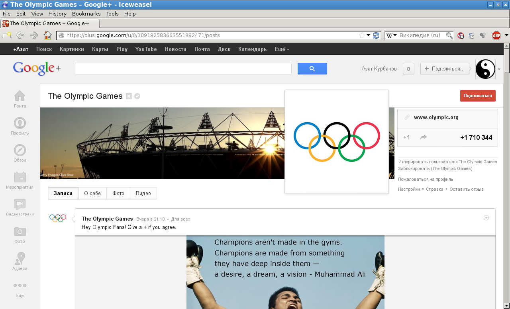Viewport: 510px width, 309px height.
Task: Click the Olympic rings avatar beside the post
Action: tap(58, 218)
